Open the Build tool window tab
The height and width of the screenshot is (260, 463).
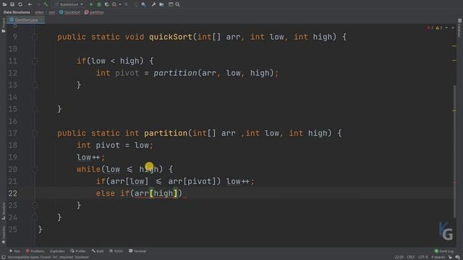(x=98, y=251)
